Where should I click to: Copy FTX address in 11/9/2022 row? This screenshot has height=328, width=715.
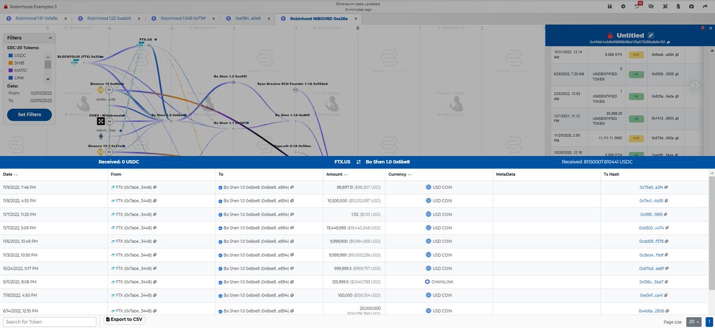(155, 187)
